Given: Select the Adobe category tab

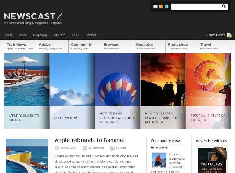Looking at the screenshot, I should 52,46.
